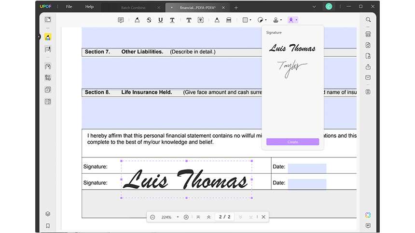Open the bookmark panel icon
The height and width of the screenshot is (233, 415).
pyautogui.click(x=48, y=226)
